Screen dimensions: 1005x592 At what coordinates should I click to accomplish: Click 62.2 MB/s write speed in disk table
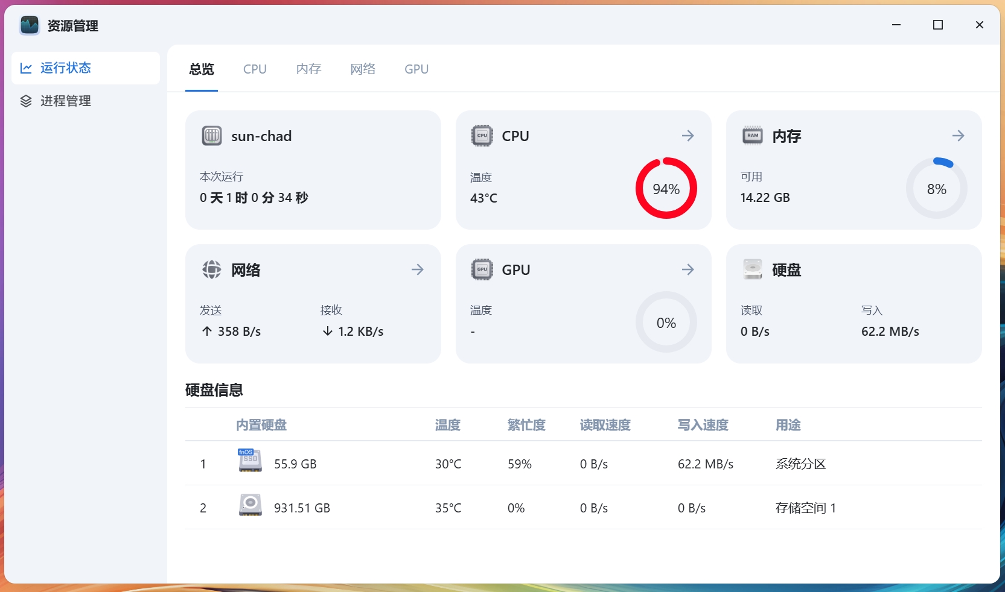(706, 464)
